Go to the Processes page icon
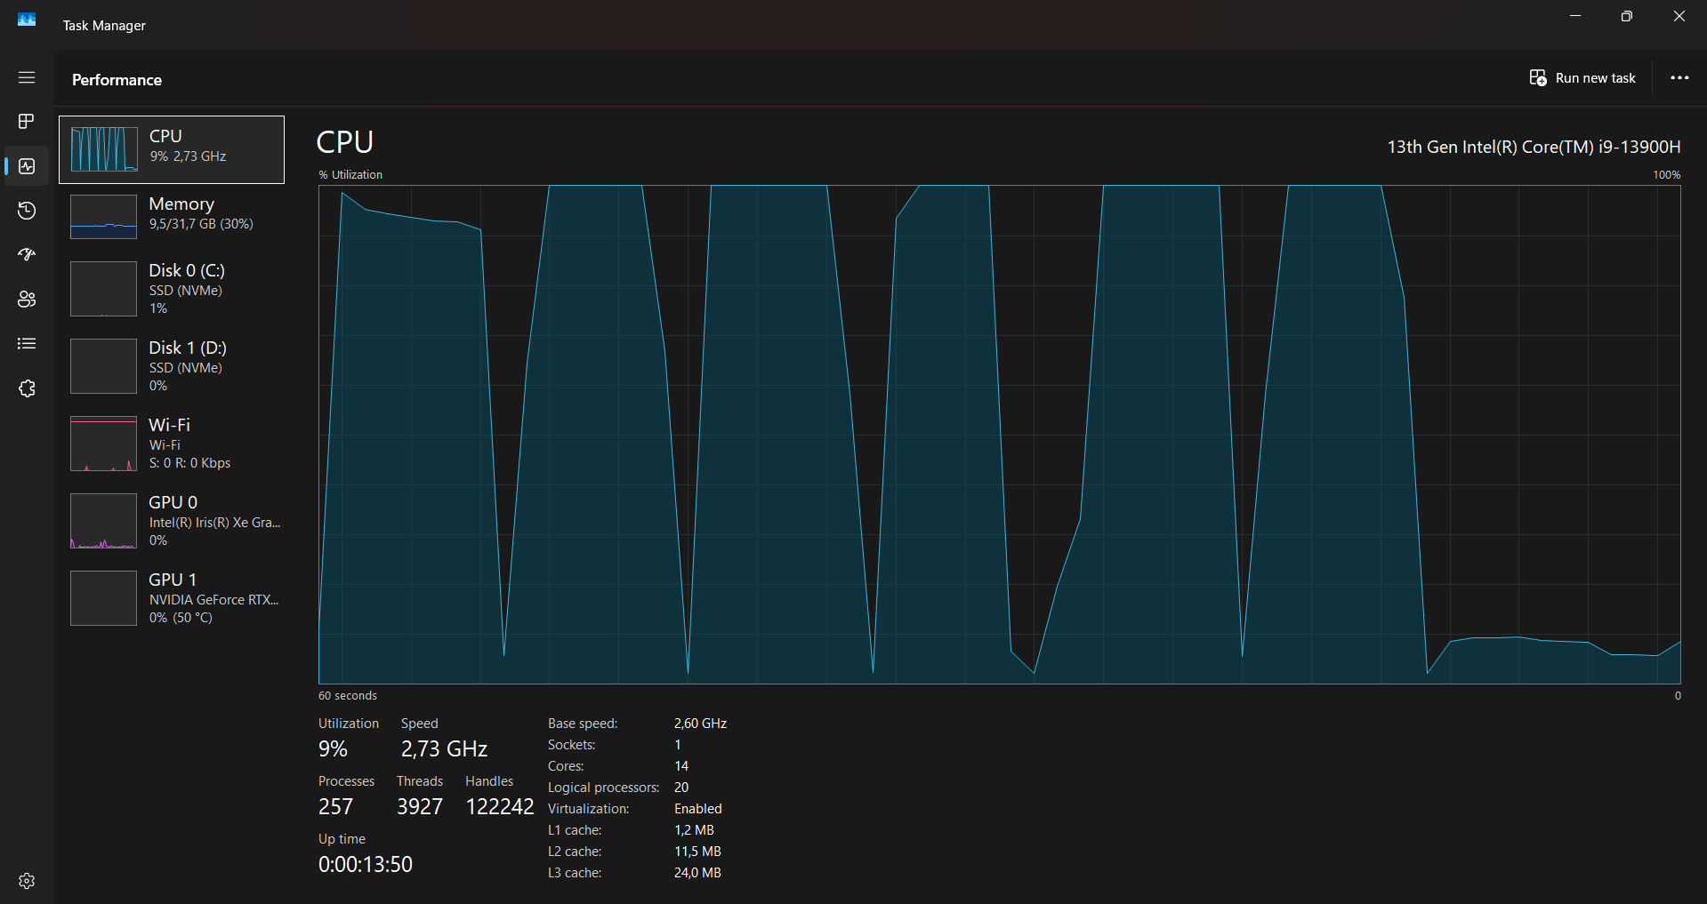The image size is (1707, 904). pos(27,121)
